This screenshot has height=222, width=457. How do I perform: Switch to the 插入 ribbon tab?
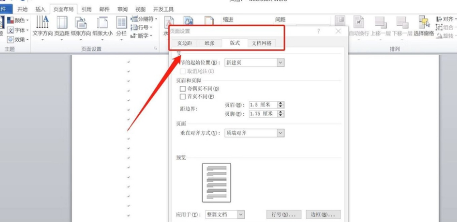pos(40,9)
